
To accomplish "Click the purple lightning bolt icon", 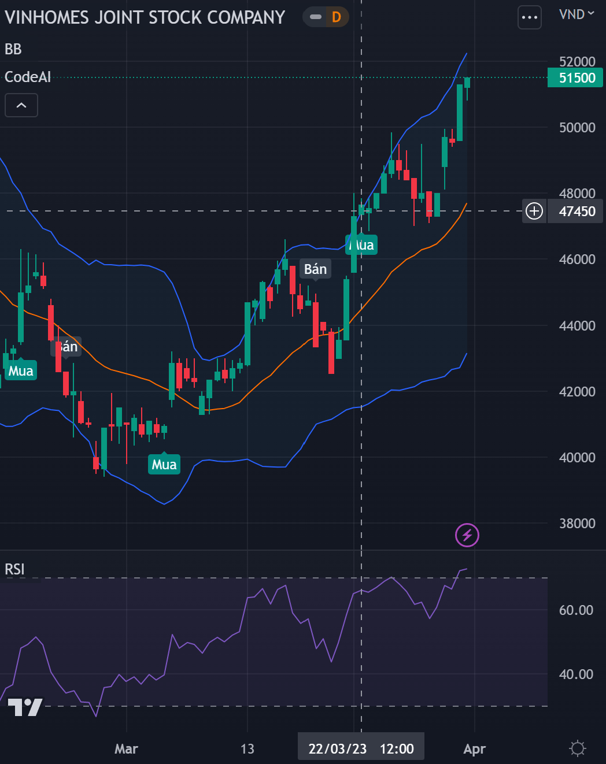I will point(467,535).
